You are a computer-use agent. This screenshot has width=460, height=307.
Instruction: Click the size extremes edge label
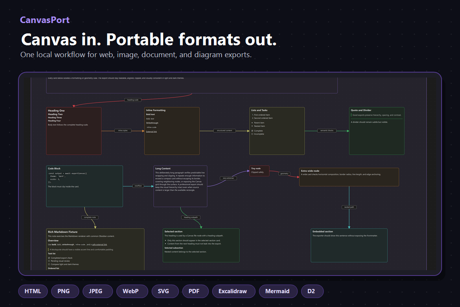point(228,178)
